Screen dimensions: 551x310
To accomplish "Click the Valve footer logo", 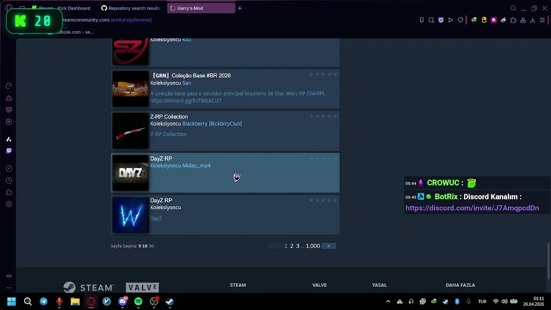I will tap(143, 287).
